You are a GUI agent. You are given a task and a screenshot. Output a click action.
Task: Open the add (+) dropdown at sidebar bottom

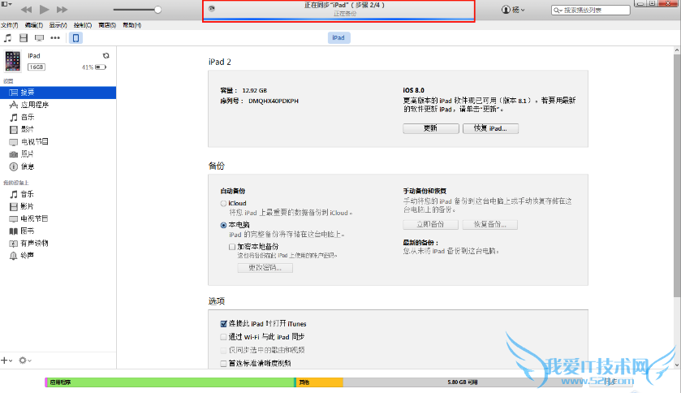pyautogui.click(x=6, y=361)
